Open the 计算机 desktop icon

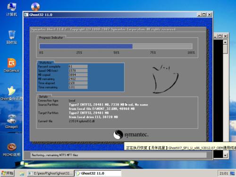[11, 9]
